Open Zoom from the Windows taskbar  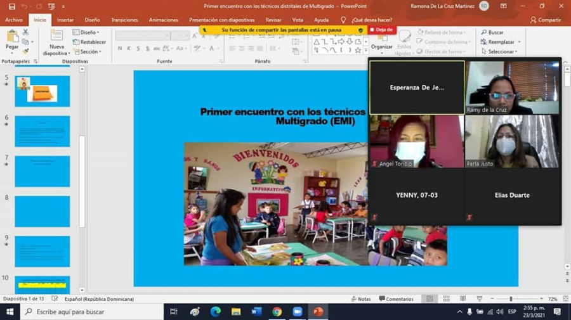pyautogui.click(x=298, y=311)
